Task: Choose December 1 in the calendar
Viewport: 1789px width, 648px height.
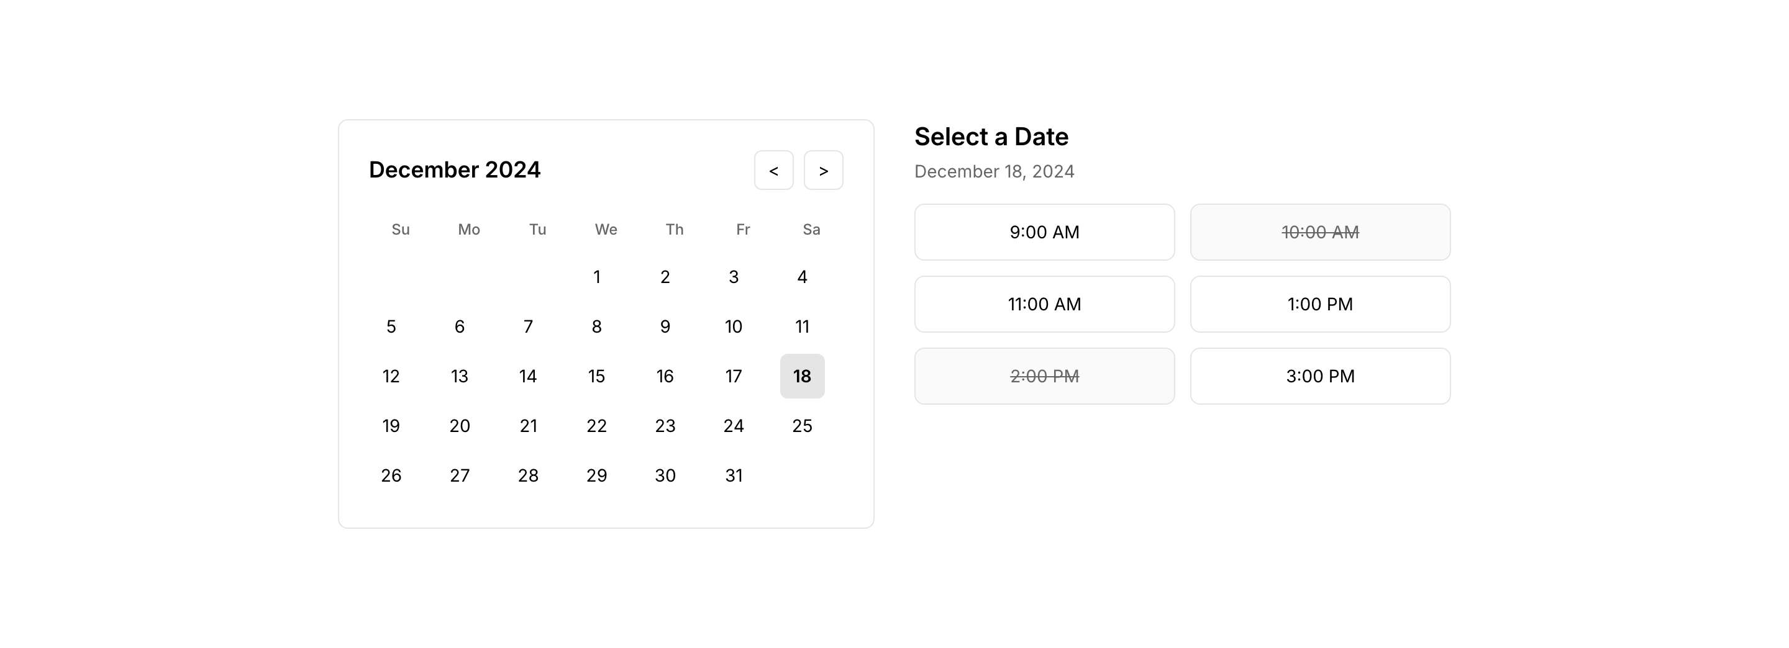Action: click(x=596, y=277)
